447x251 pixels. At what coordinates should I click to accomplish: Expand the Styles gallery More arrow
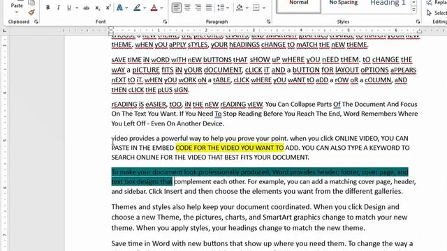click(413, 10)
